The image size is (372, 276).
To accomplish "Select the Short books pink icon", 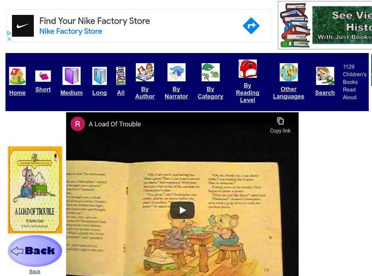I will tap(43, 76).
